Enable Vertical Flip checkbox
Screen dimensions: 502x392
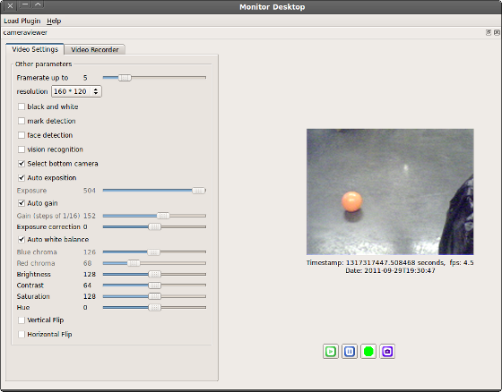coord(22,320)
